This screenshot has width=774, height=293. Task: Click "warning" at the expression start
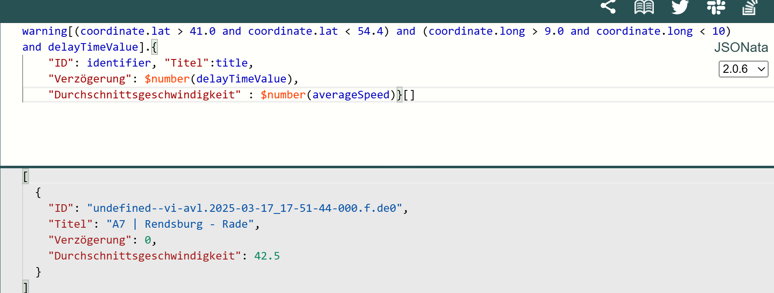coord(45,31)
